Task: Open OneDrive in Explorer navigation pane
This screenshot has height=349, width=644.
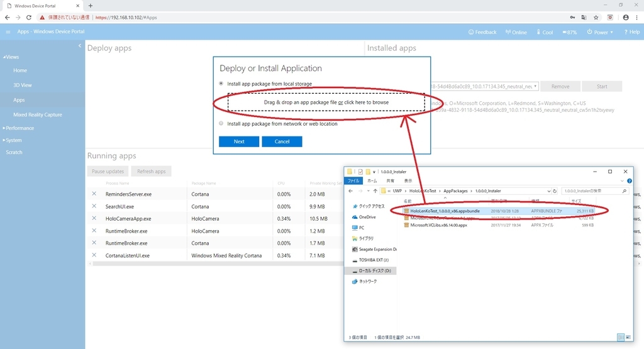Action: 364,217
